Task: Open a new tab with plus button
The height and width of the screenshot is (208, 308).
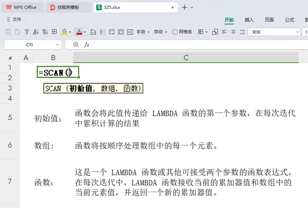Action: pos(184,8)
